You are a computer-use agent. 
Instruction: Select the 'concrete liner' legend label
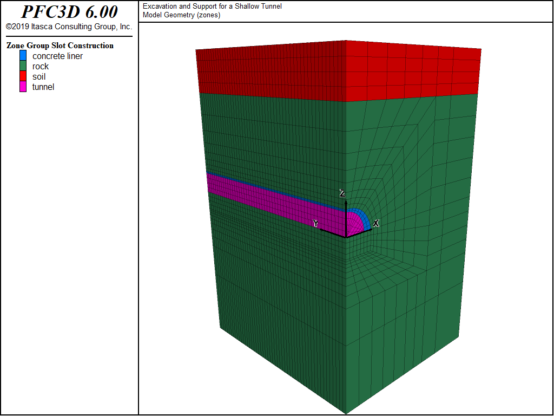(57, 56)
